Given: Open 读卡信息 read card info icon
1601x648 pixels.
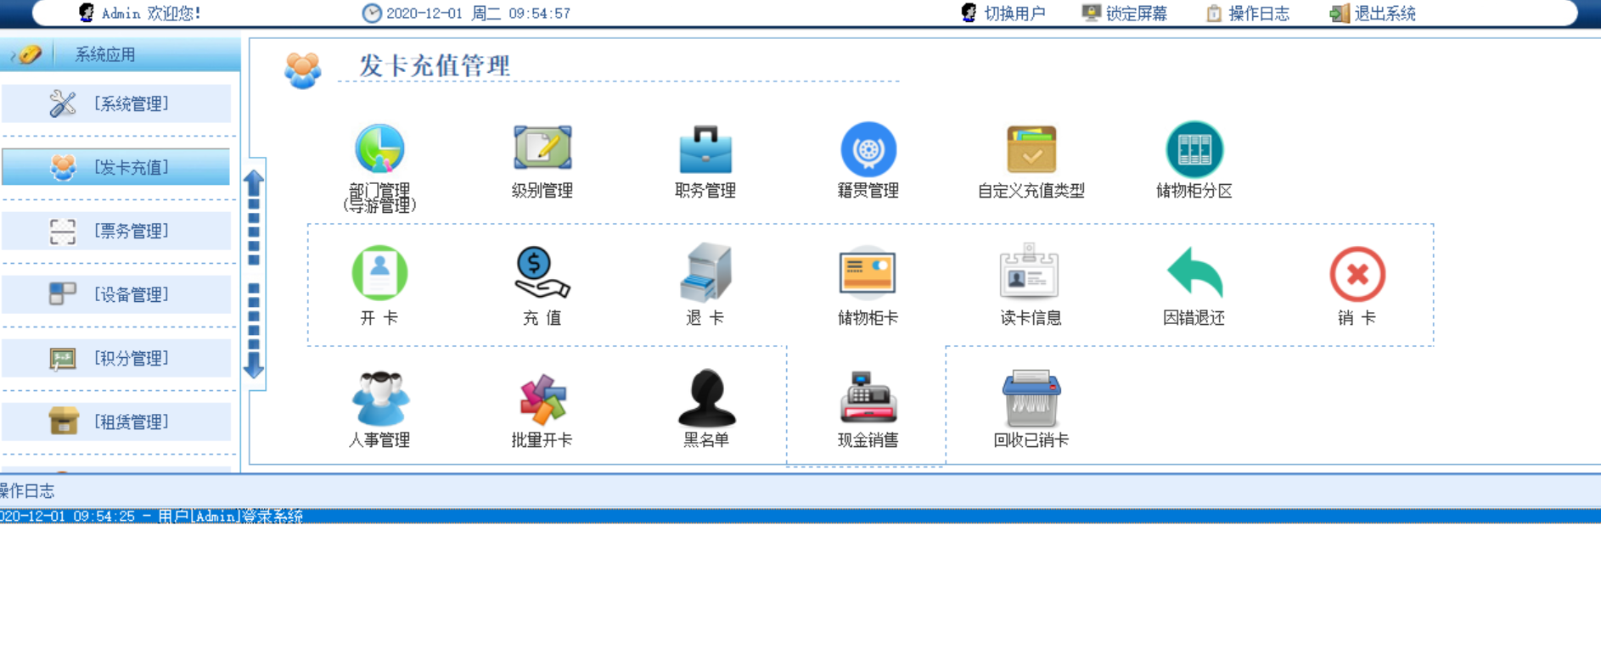Looking at the screenshot, I should pyautogui.click(x=1029, y=271).
